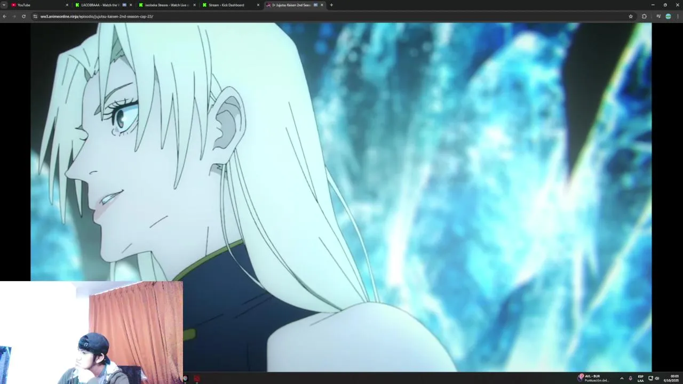Open the Chrome profile avatar
Screen dimensions: 683x384
668,16
